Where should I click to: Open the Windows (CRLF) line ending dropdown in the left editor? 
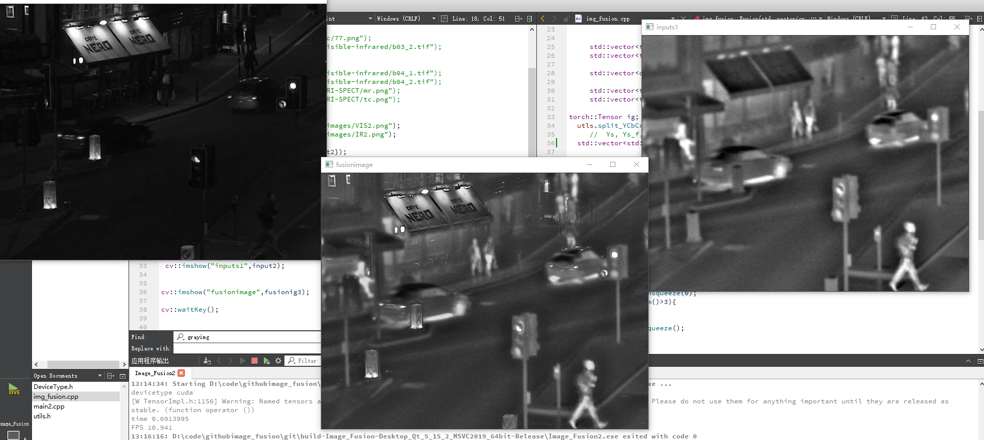(406, 19)
